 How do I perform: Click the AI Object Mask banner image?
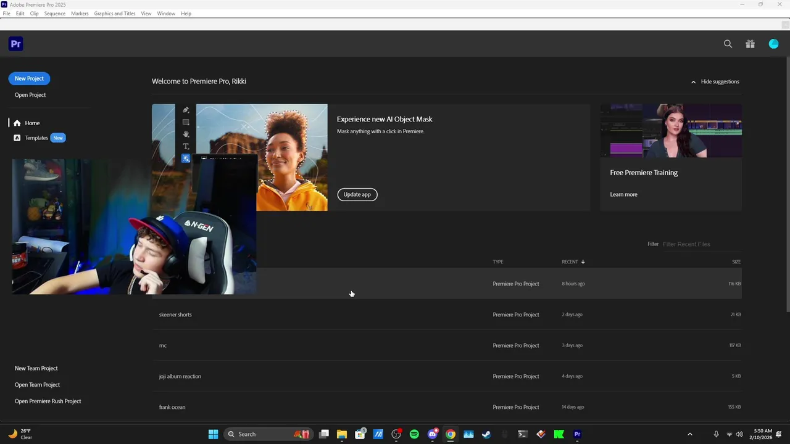pos(239,157)
